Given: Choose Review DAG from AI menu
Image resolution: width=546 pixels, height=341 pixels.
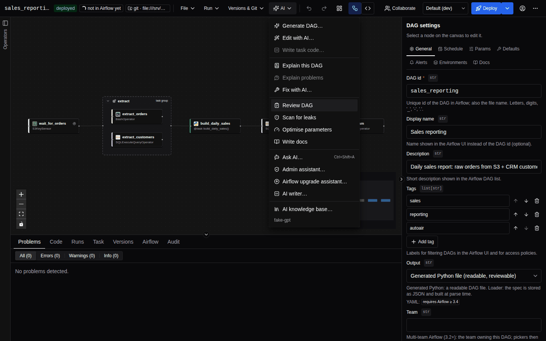Looking at the screenshot, I should (314, 105).
